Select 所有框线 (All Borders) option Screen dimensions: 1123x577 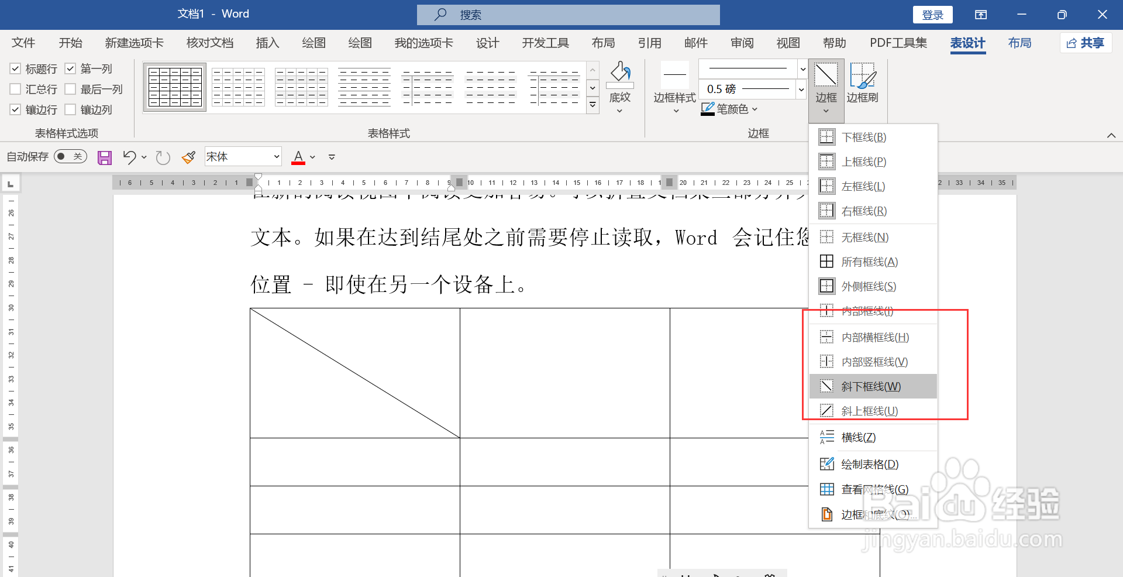pyautogui.click(x=868, y=261)
